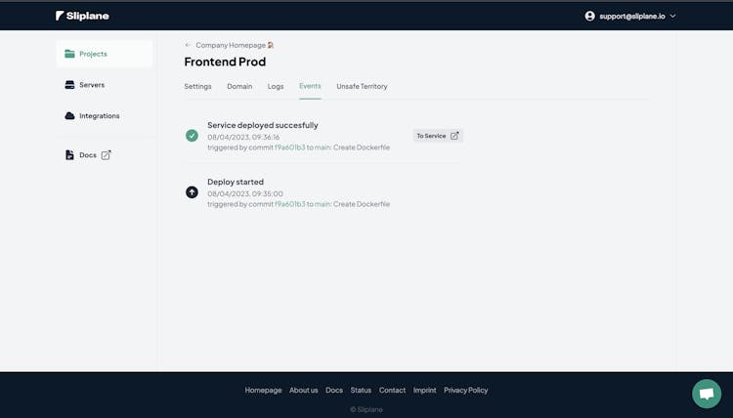Click the Status link in footer
Image resolution: width=733 pixels, height=418 pixels.
(x=361, y=390)
